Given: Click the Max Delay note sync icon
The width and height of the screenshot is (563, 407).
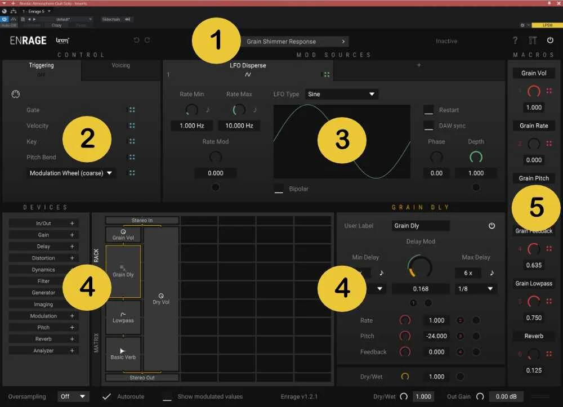Looking at the screenshot, I should [x=492, y=273].
